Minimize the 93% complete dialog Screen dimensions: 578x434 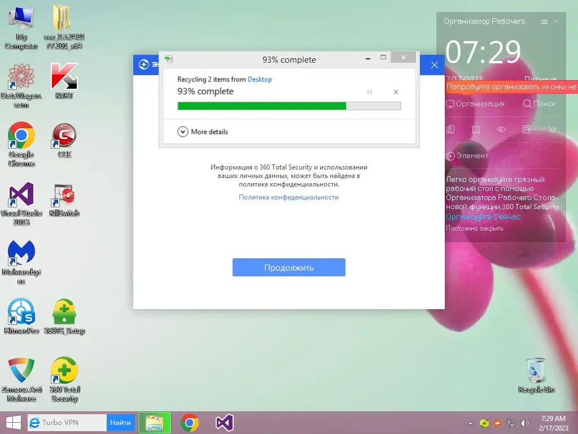368,58
